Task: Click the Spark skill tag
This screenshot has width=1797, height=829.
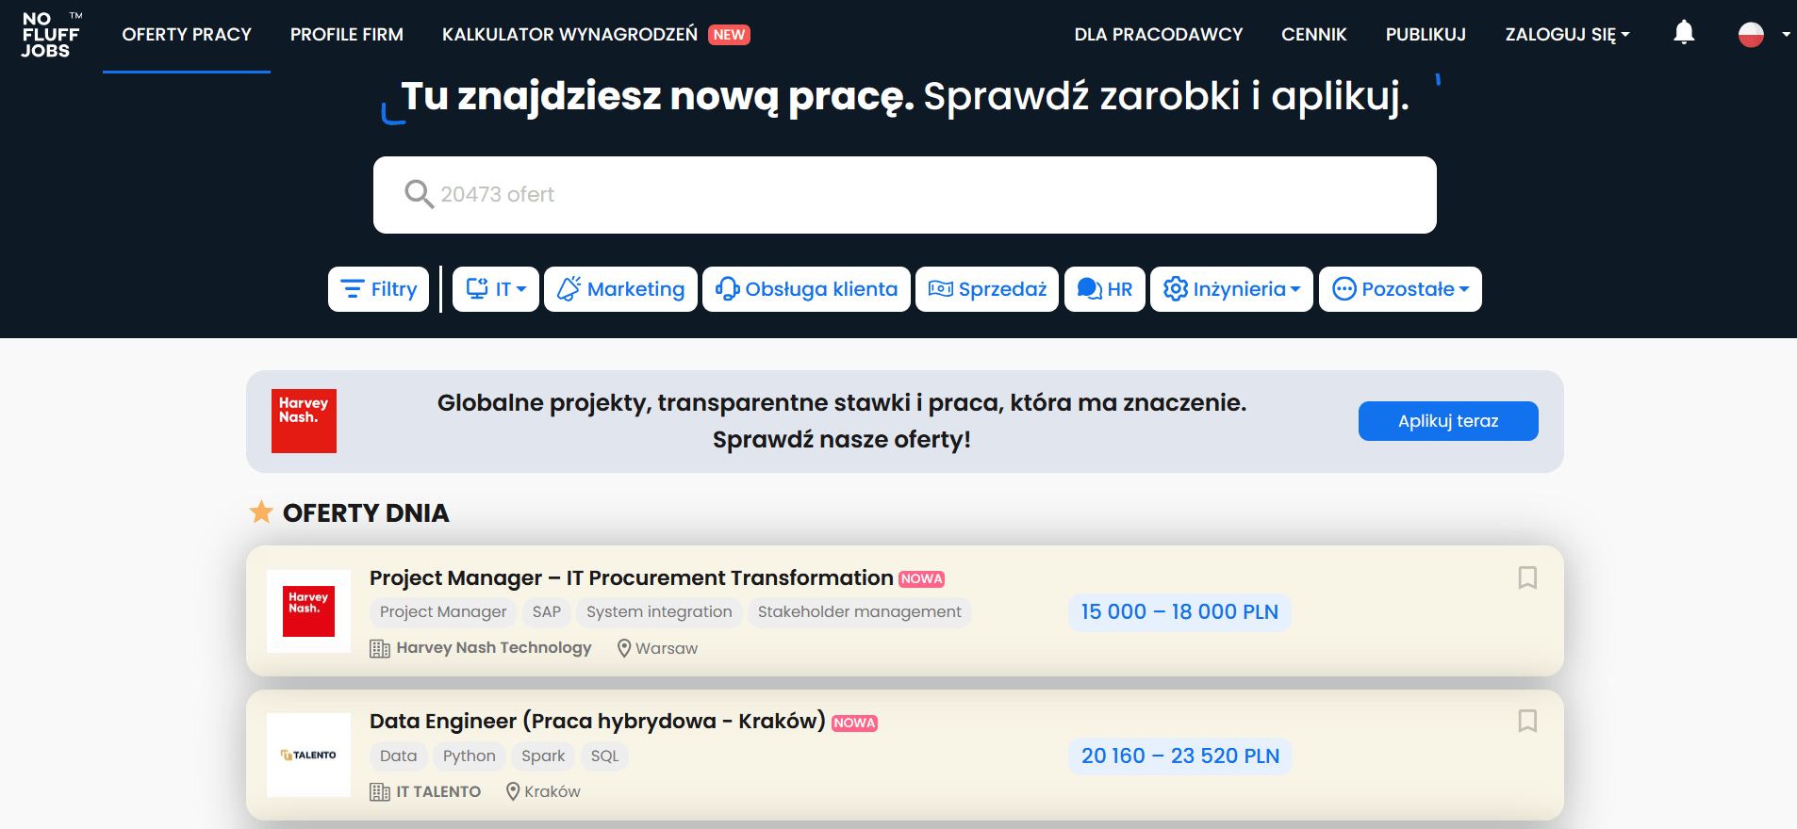Action: pos(543,756)
